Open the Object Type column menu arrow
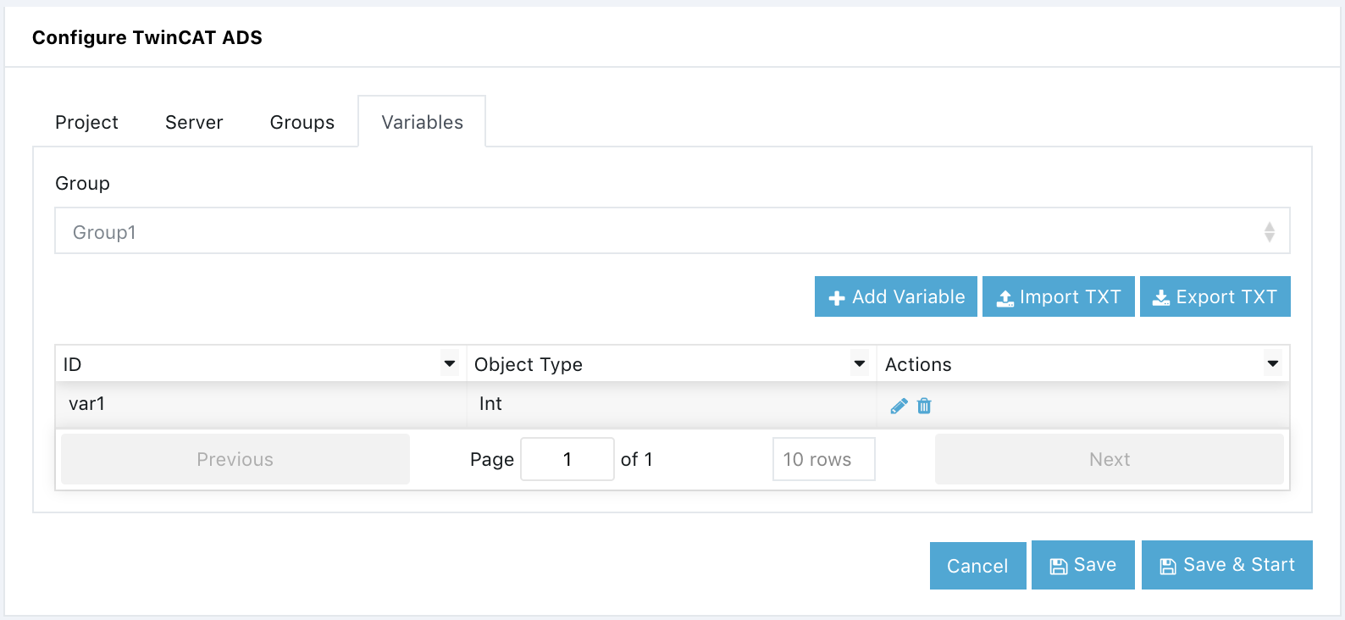 [x=860, y=364]
